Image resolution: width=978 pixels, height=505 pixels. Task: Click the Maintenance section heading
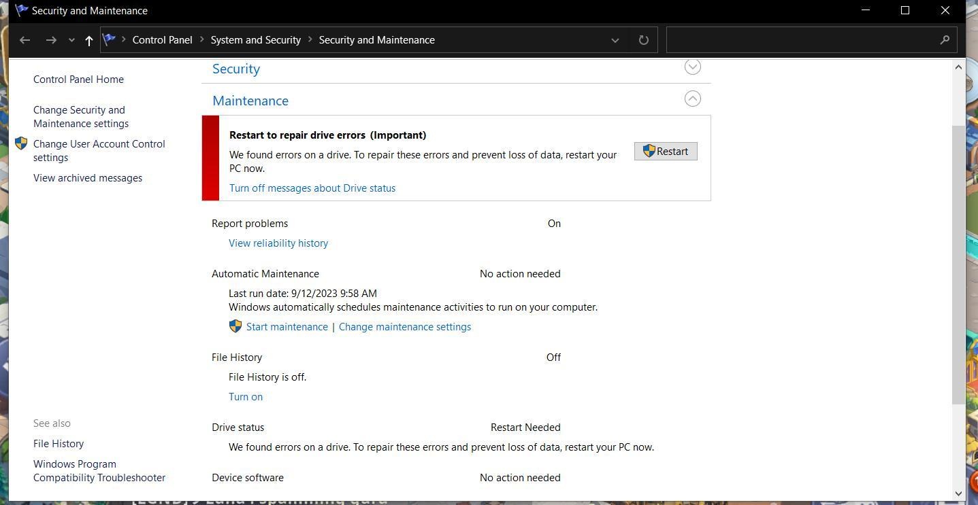[250, 101]
